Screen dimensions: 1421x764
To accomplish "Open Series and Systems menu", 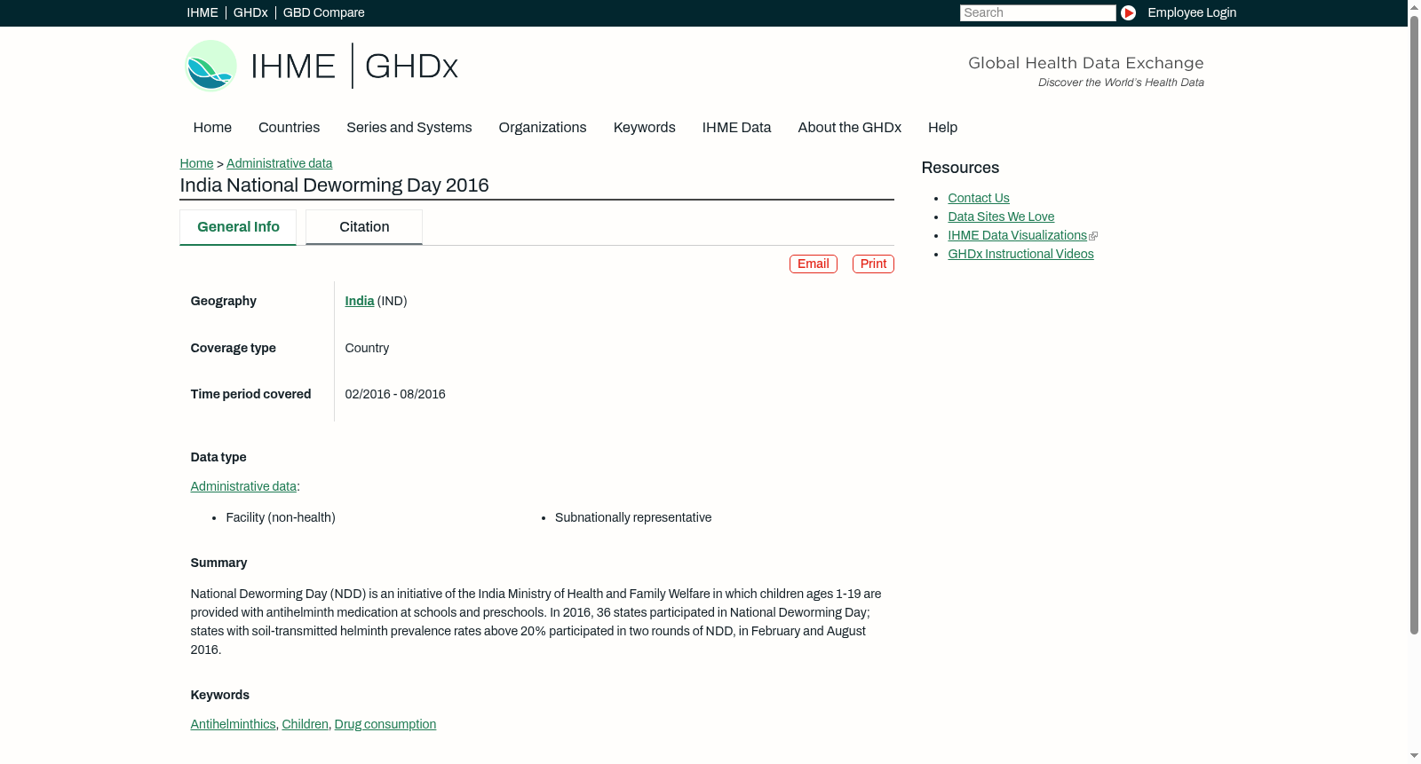I will (x=409, y=128).
